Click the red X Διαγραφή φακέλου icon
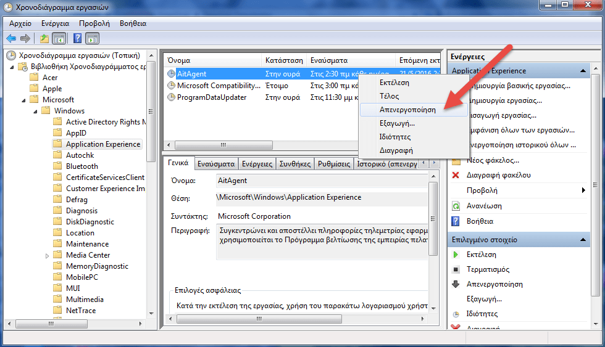This screenshot has height=347, width=605. (x=456, y=175)
